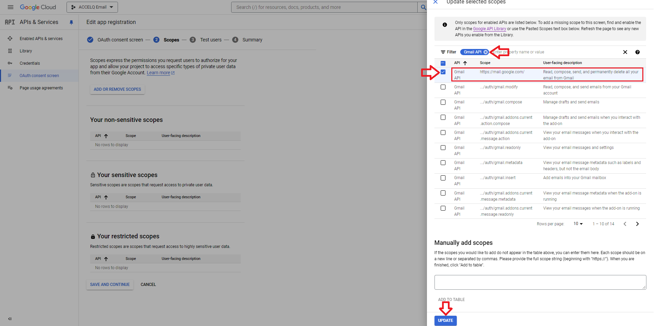Open the Learn more link
Screen dimensions: 655x326
(x=160, y=73)
